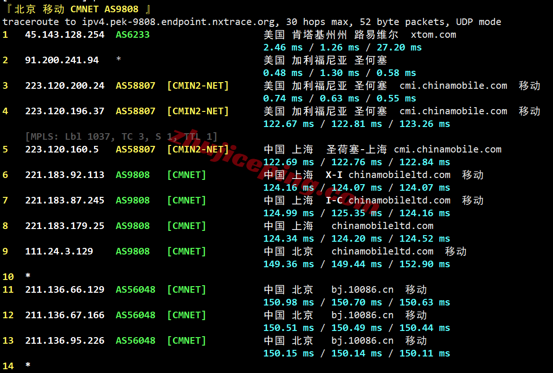Click the IP address 45.143.128.254
Viewport: 553px width, 373px height.
tap(65, 34)
